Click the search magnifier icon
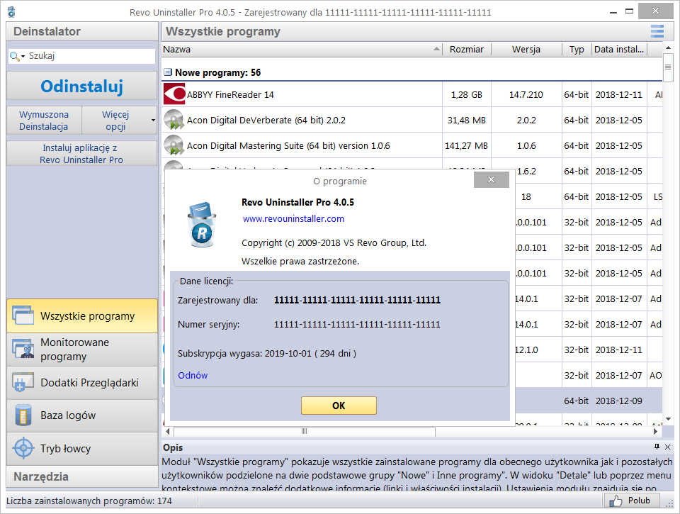The height and width of the screenshot is (514, 680). coord(14,56)
